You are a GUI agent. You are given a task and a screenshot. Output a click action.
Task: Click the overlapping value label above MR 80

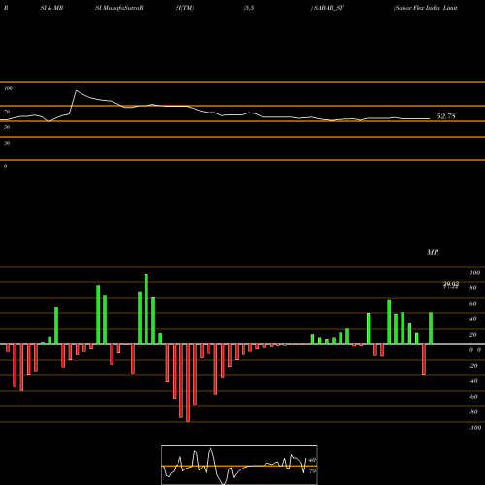(451, 285)
